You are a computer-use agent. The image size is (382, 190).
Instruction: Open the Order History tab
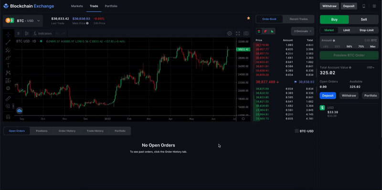point(67,131)
